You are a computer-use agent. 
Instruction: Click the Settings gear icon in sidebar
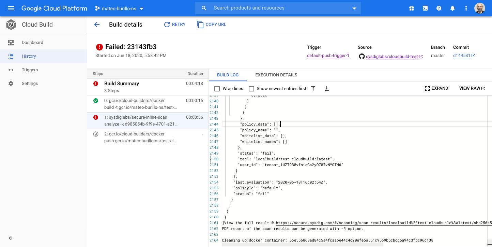pos(11,84)
